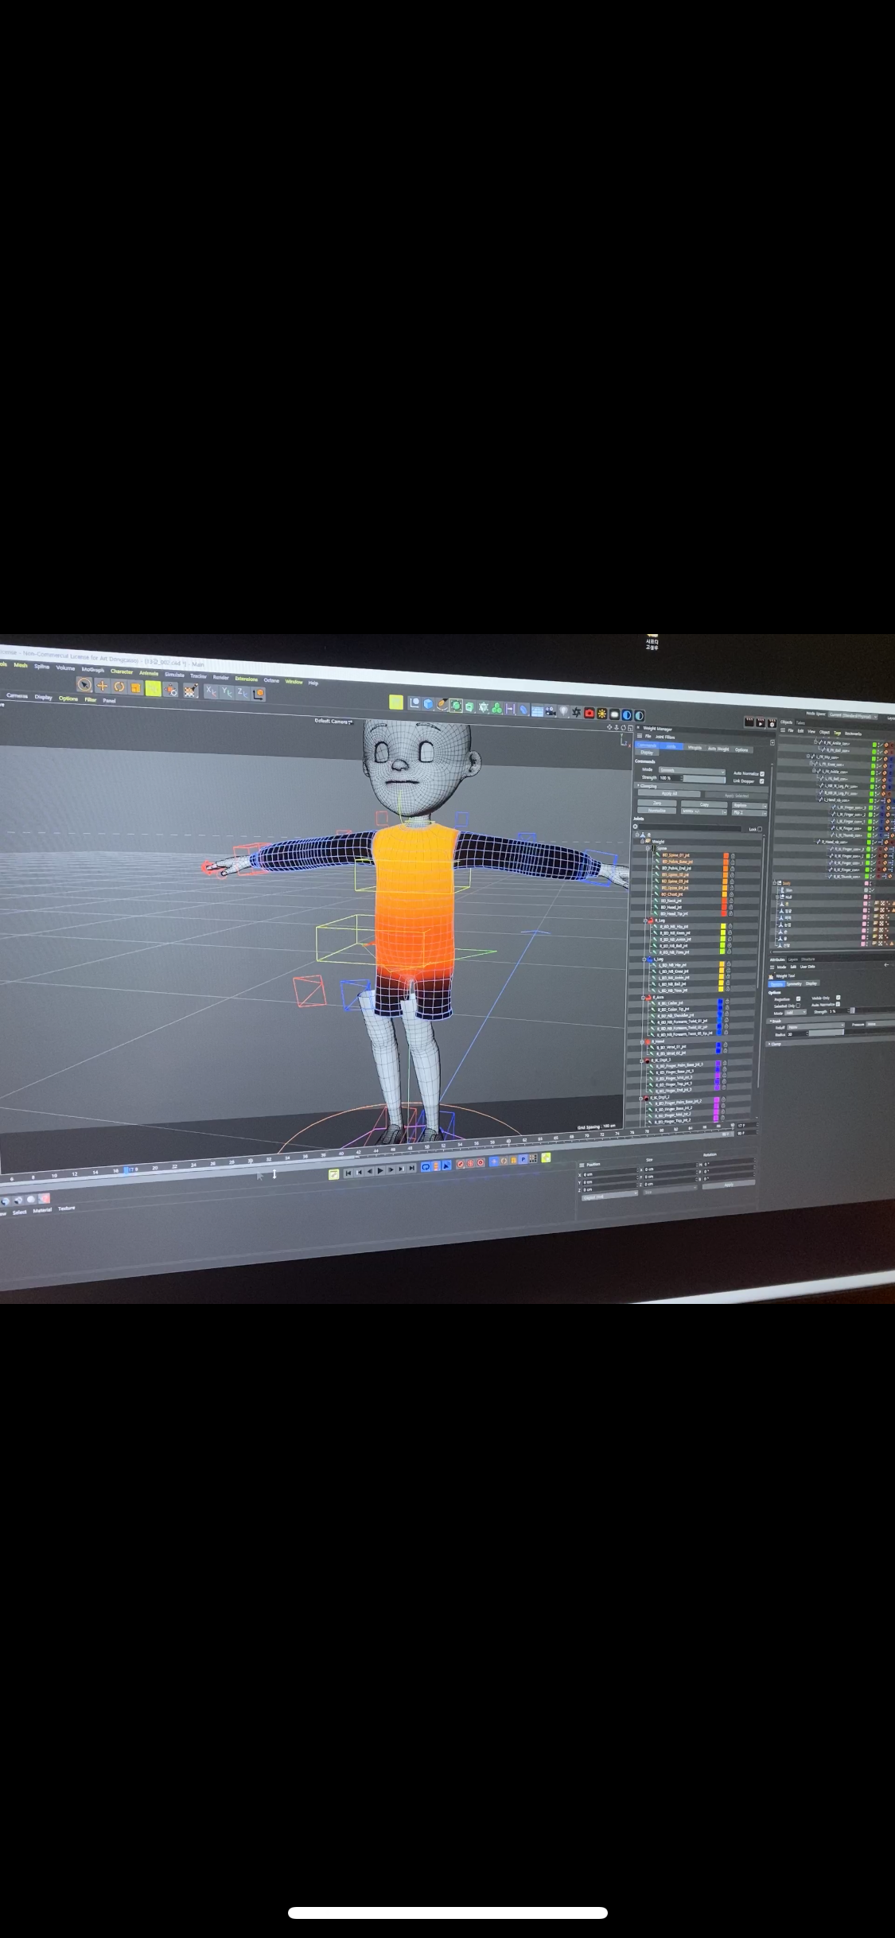The height and width of the screenshot is (1938, 895).
Task: Switch to the Weights tab in Weight Manager
Action: point(695,747)
